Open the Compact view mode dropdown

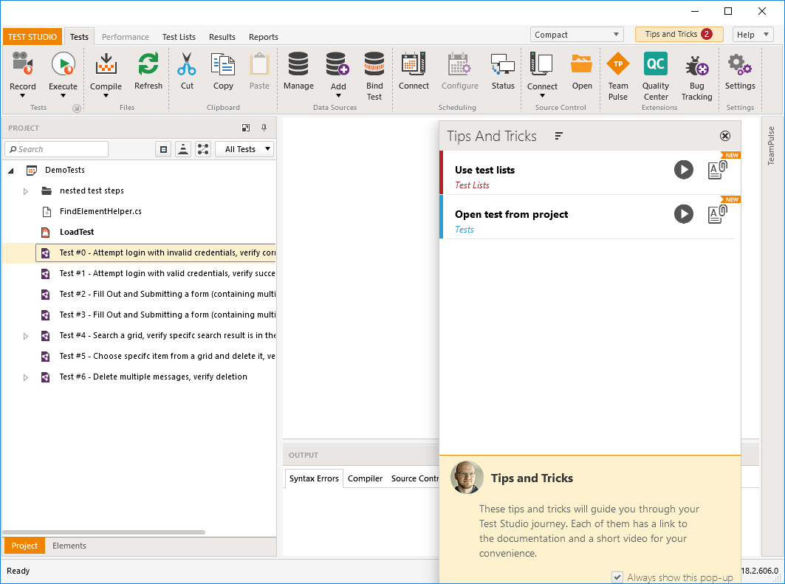[x=577, y=35]
